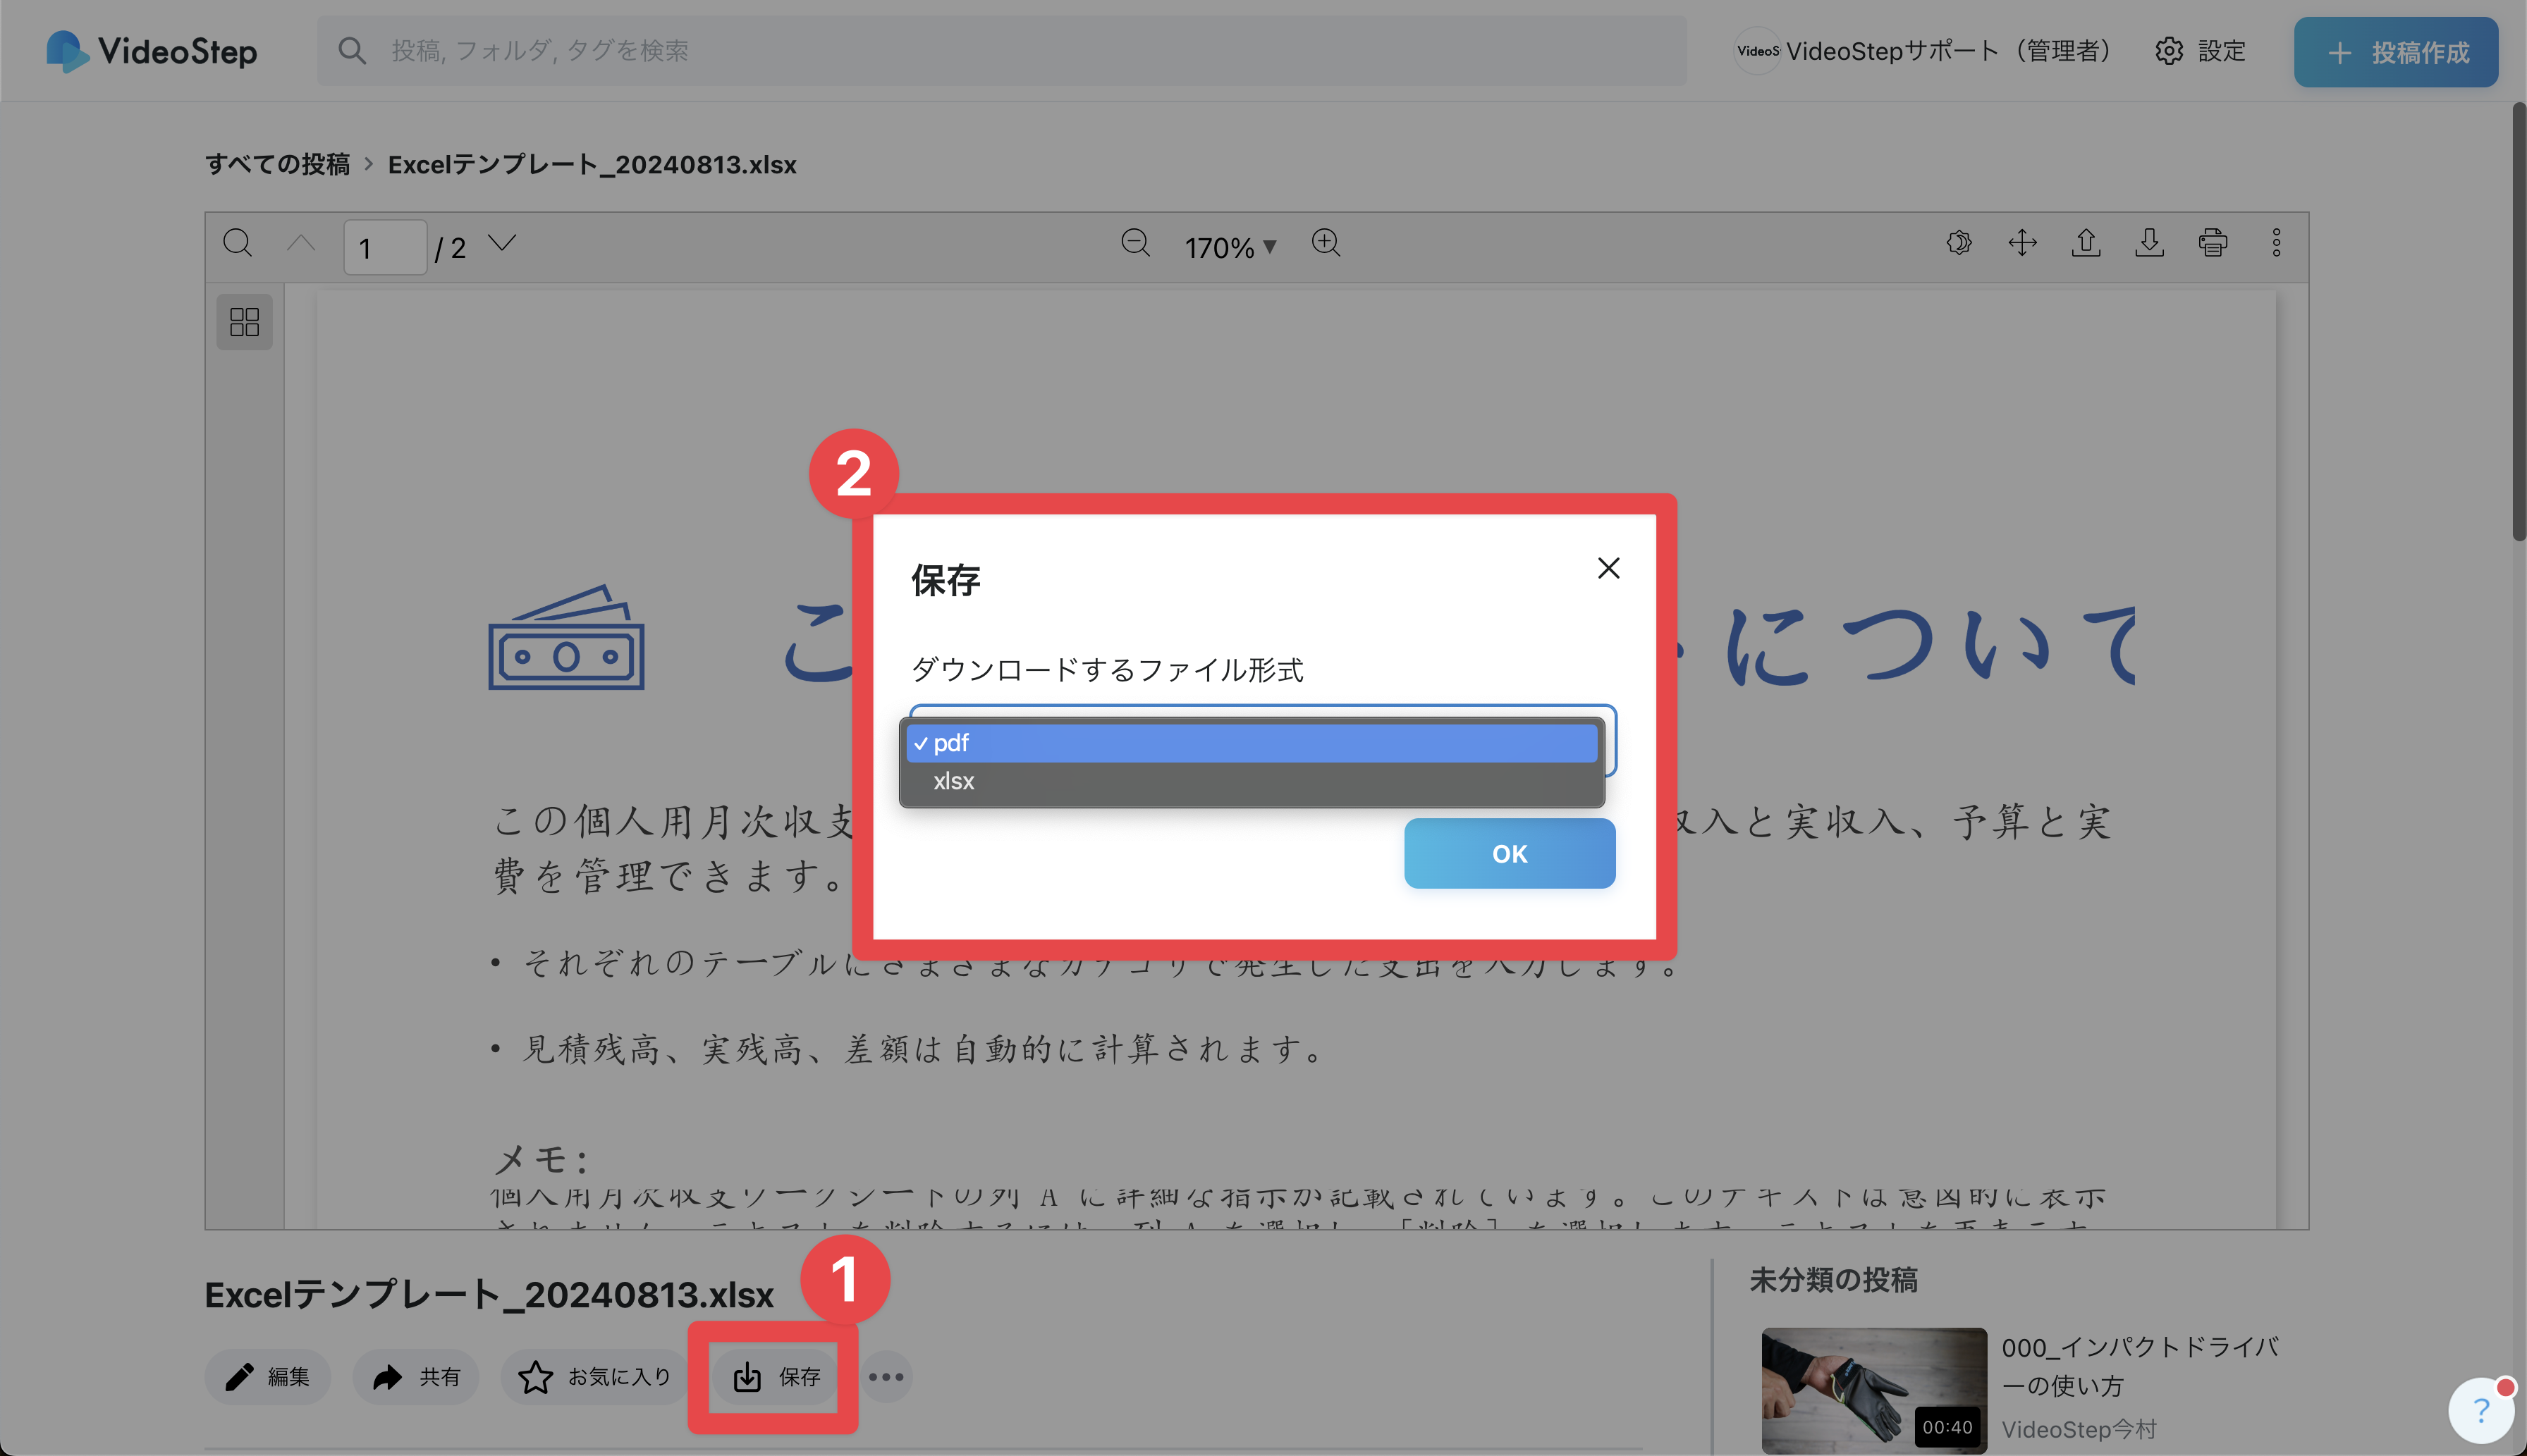Click the download icon in viewer toolbar
This screenshot has height=1456, width=2527.
[2149, 243]
